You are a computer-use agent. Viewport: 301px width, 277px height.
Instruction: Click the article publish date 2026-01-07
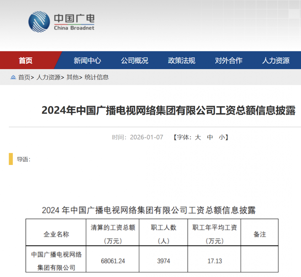coord(146,138)
